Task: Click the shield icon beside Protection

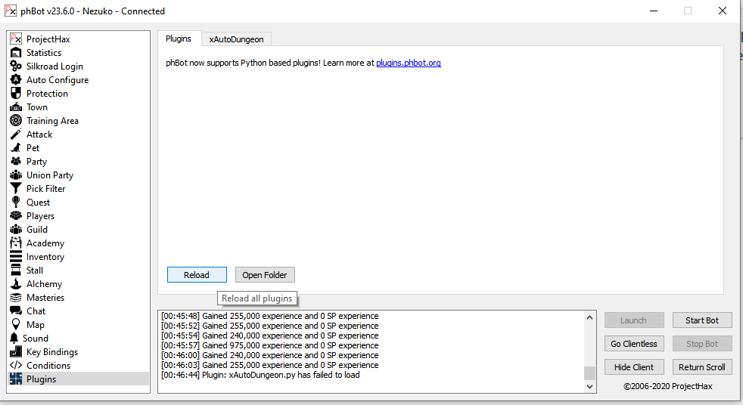Action: (x=15, y=94)
